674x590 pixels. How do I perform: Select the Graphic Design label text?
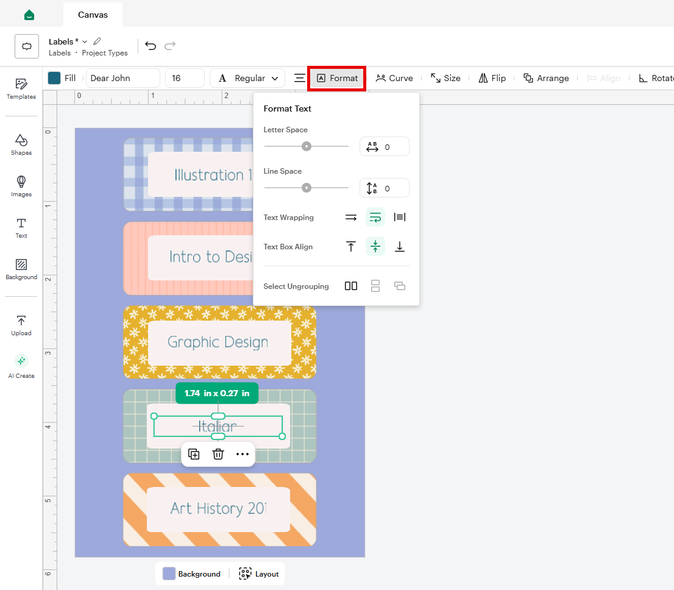tap(218, 343)
